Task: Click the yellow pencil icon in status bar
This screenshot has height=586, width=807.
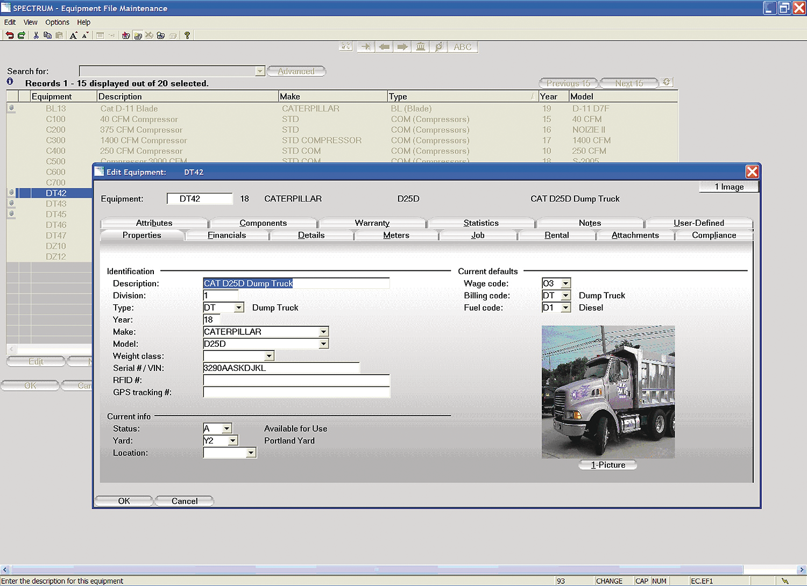Action: (x=785, y=581)
